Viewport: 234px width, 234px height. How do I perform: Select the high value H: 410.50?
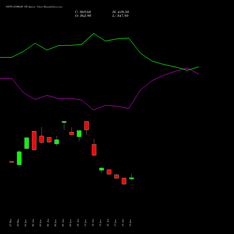coord(121,12)
